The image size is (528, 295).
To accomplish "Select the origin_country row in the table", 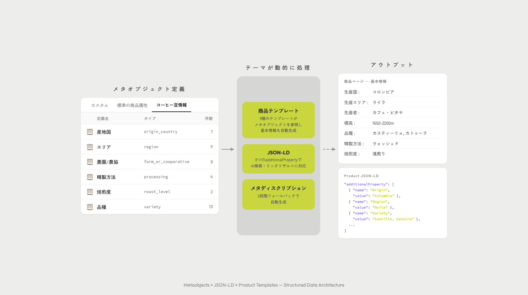I will click(150, 132).
